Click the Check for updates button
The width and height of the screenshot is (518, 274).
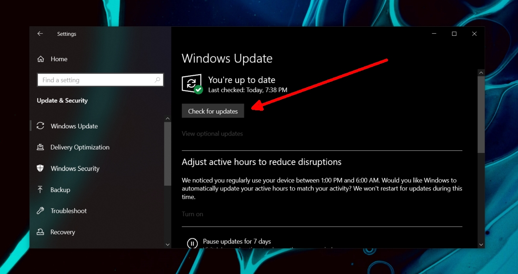(213, 111)
